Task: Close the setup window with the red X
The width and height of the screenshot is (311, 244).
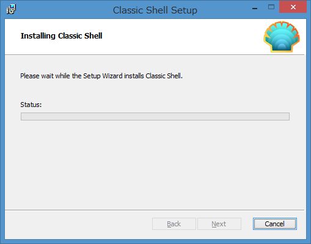Action: click(293, 7)
